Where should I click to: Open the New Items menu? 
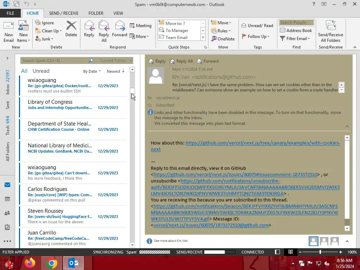point(24,32)
